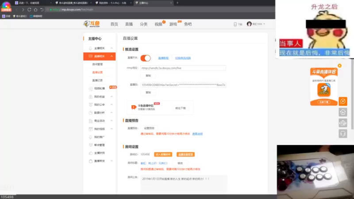Open the 视频 nav item
The image size is (354, 199).
tap(158, 24)
